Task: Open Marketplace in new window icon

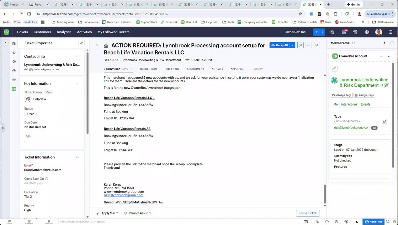Action: coord(354,43)
